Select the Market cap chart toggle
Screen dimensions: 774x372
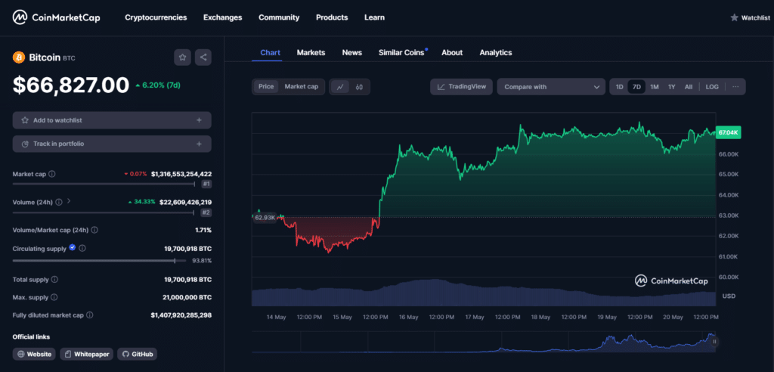click(x=301, y=86)
